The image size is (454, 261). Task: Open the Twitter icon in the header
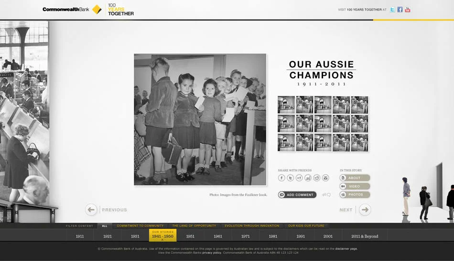click(x=392, y=10)
